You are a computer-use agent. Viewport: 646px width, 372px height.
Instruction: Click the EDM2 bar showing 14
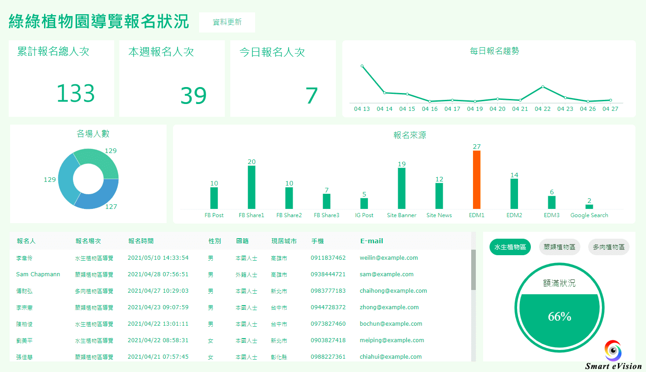click(514, 194)
